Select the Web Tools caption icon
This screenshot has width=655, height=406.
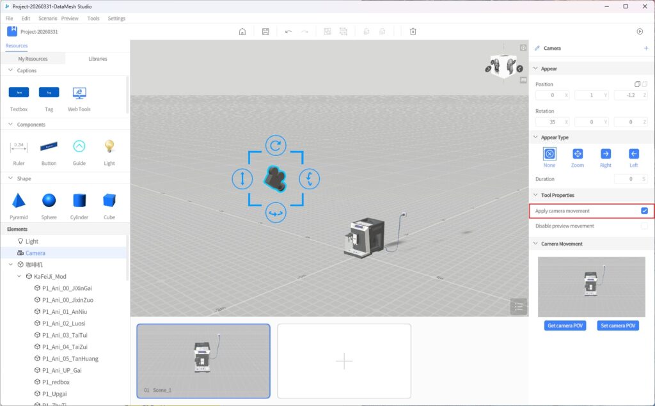coord(79,93)
